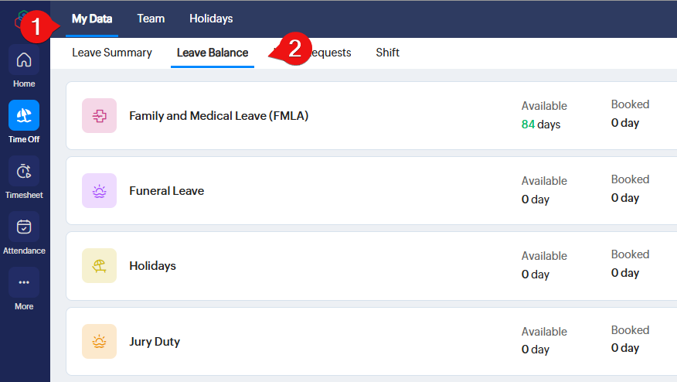
Task: Select the Leave Balance tab
Action: (213, 53)
